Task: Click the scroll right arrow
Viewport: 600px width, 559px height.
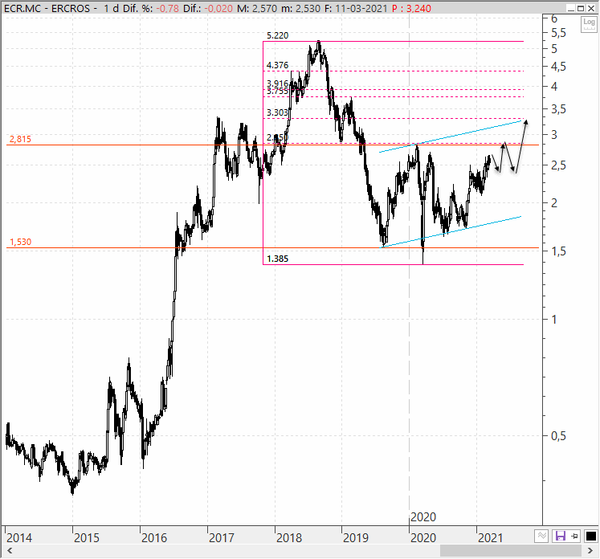Action: 590,551
